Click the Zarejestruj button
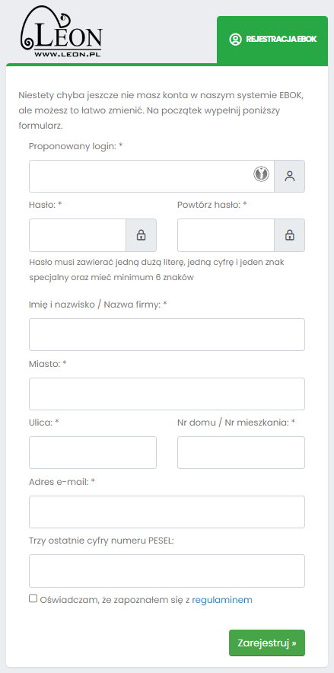The image size is (334, 673). (x=267, y=643)
